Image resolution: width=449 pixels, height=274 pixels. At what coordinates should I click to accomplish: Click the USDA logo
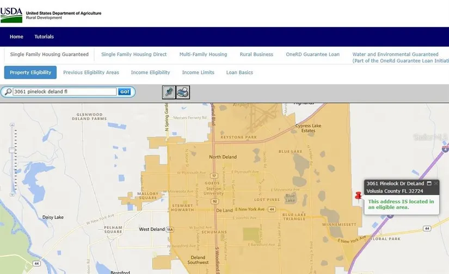point(11,15)
